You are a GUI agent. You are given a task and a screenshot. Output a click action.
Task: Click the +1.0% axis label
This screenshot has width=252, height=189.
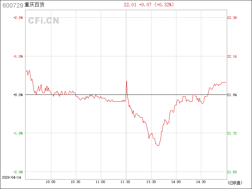[x=18, y=56]
